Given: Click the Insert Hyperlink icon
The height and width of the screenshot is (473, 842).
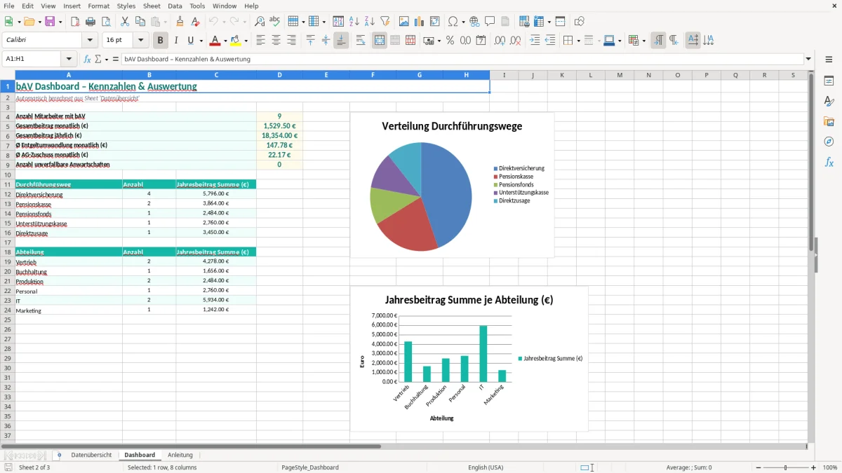Looking at the screenshot, I should 474,22.
